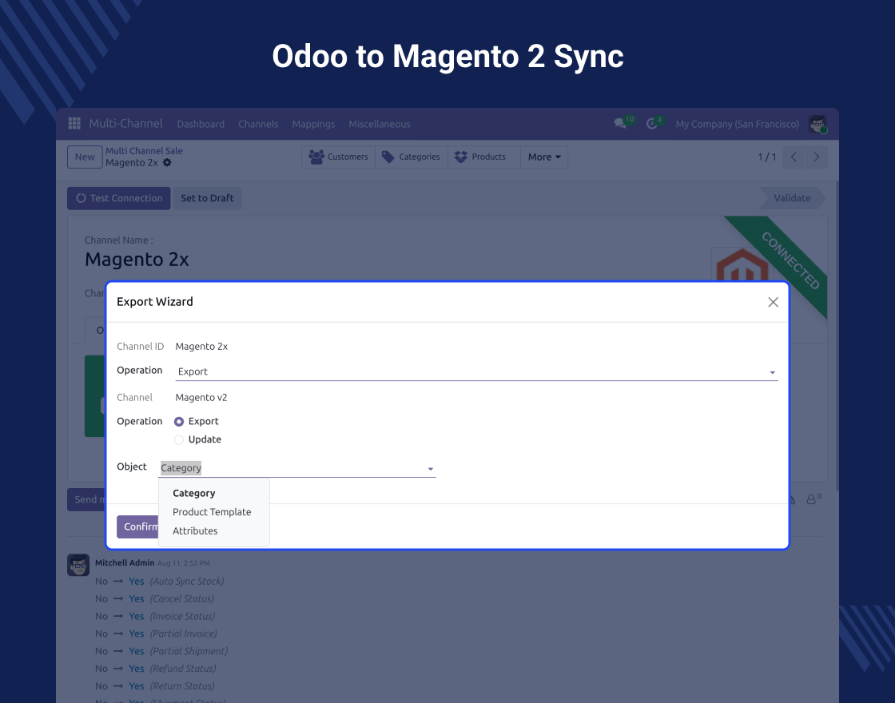
Task: Open the messages chat icon
Action: (620, 124)
